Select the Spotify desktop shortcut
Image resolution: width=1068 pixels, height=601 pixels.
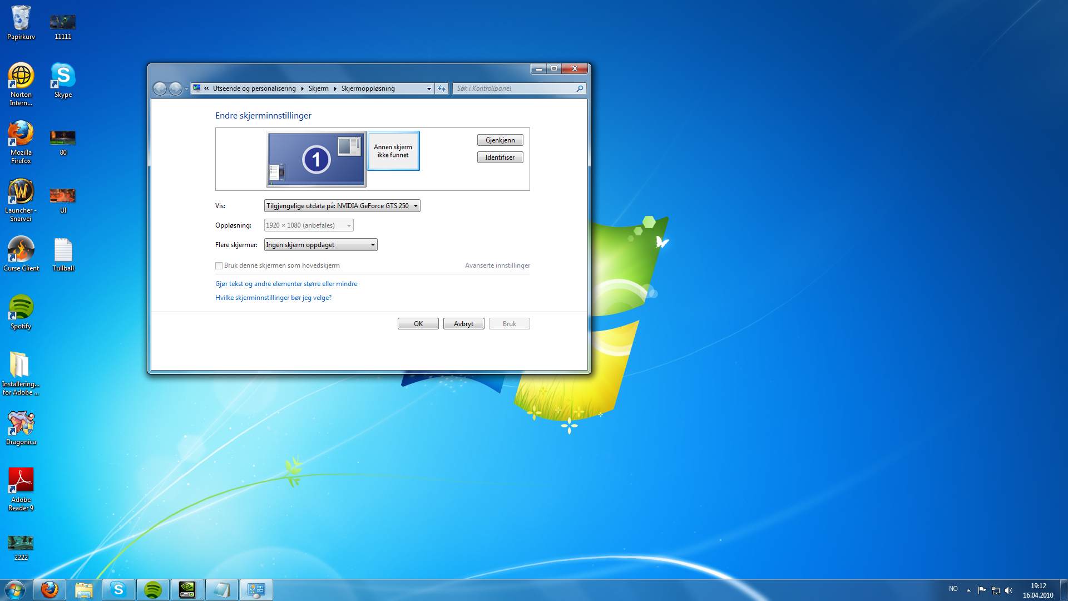click(21, 312)
